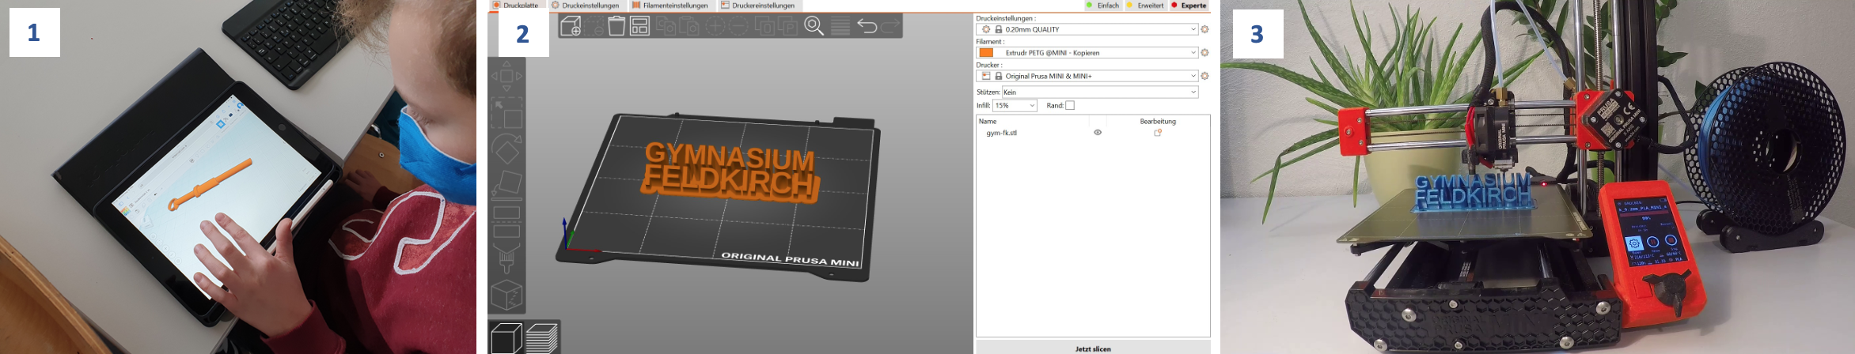Open the Stützen dropdown
Viewport: 1855px width, 354px height.
tap(1099, 92)
